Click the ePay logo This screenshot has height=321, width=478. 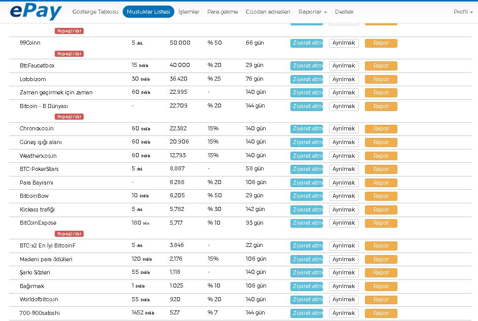35,12
